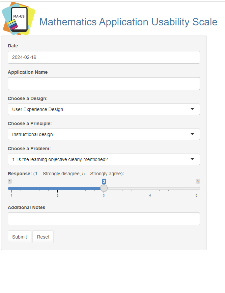This screenshot has height=293, width=225.
Task: Focus the Date input field
Action: coord(104,57)
